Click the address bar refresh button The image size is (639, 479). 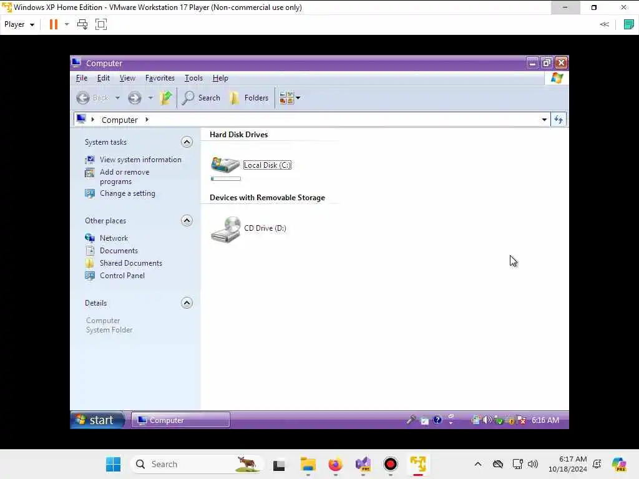(559, 120)
